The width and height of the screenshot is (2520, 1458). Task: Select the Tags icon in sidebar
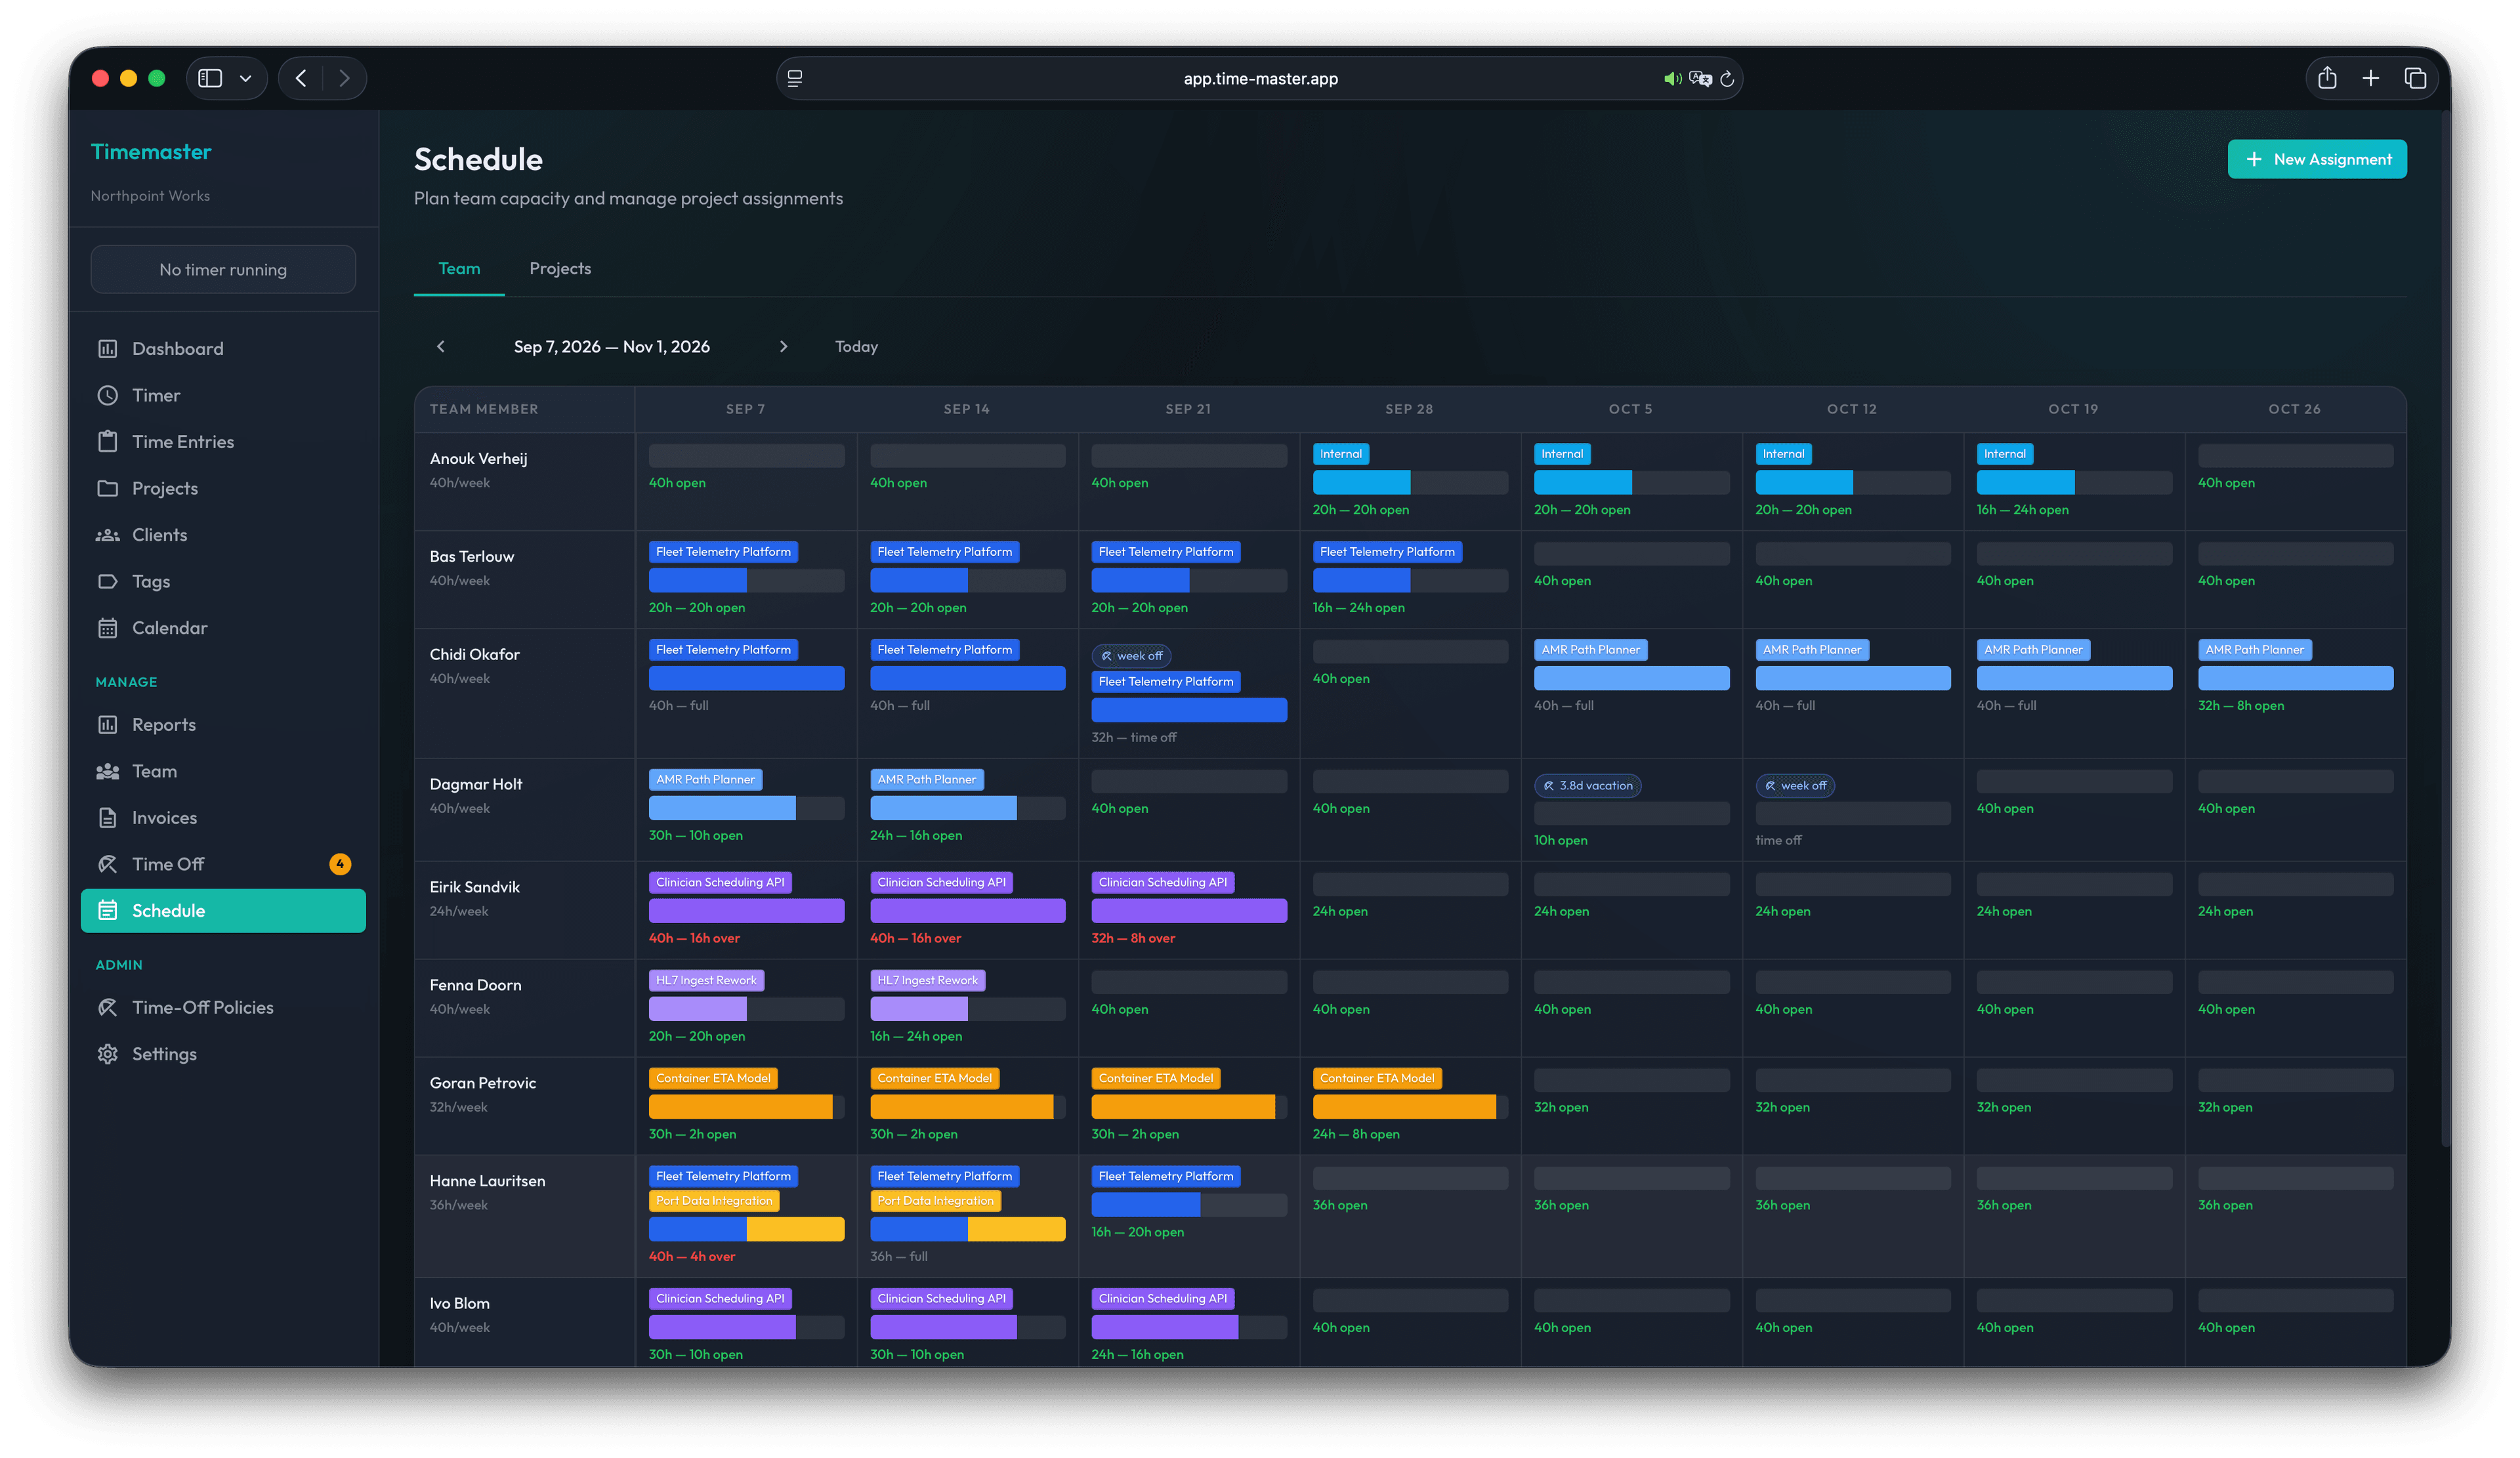tap(108, 581)
